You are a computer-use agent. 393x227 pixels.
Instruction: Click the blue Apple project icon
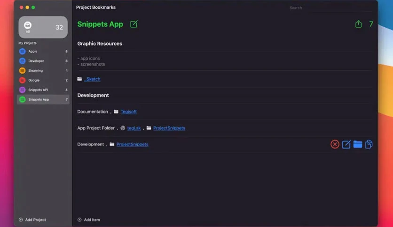22,51
